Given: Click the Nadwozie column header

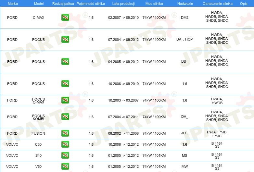Looking at the screenshot, I should (x=185, y=4).
